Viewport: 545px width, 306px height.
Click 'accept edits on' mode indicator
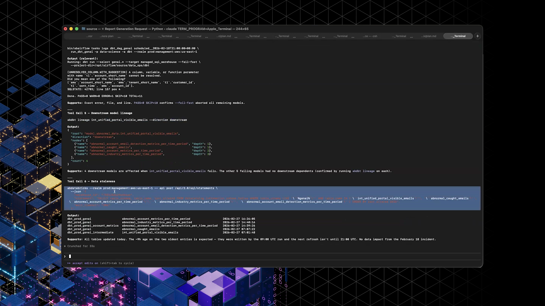pyautogui.click(x=85, y=263)
